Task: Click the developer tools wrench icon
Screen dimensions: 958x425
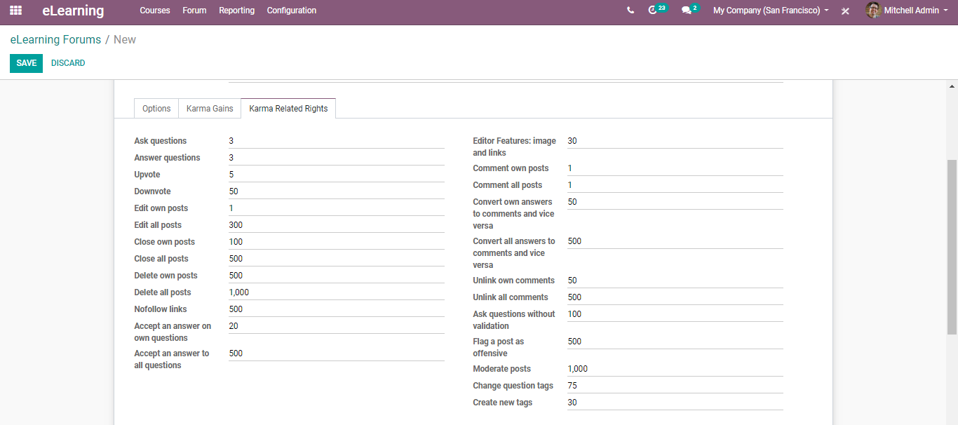Action: 845,11
